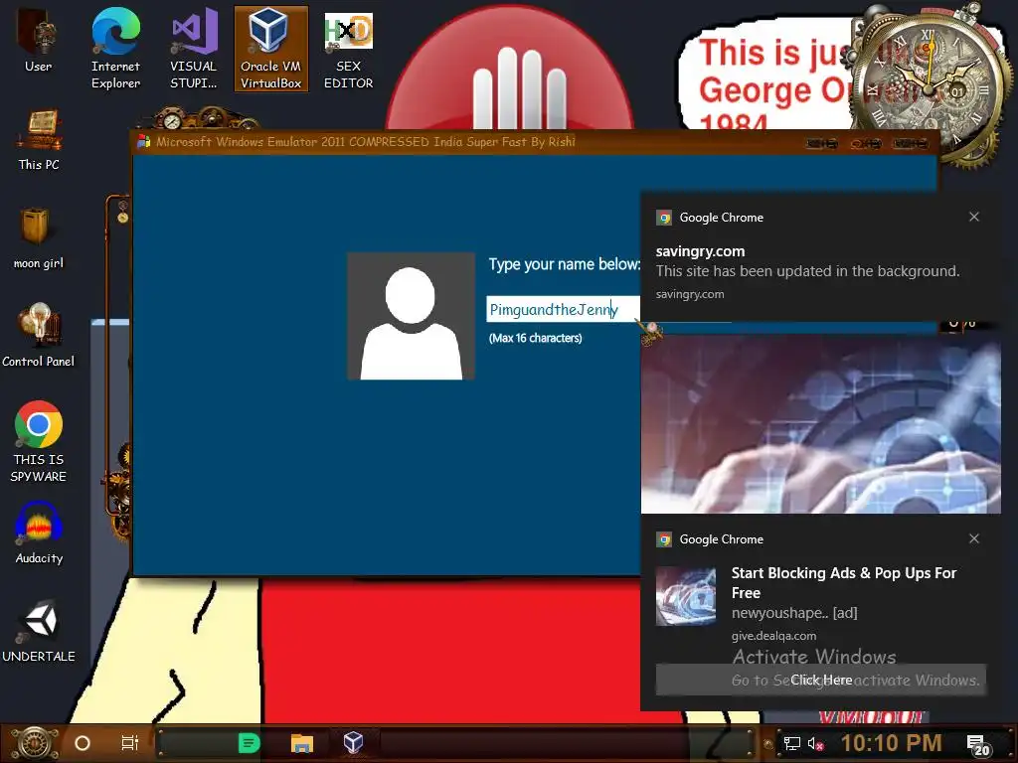Image resolution: width=1018 pixels, height=763 pixels.
Task: Click the newyoushape.. [ad] text
Action: (794, 613)
